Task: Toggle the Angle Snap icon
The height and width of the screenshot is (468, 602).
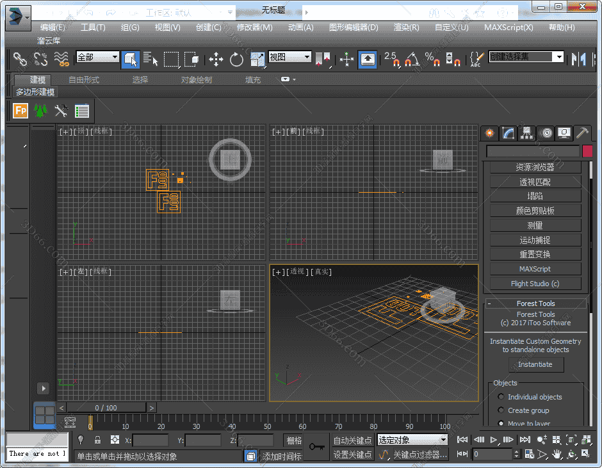Action: [x=412, y=60]
